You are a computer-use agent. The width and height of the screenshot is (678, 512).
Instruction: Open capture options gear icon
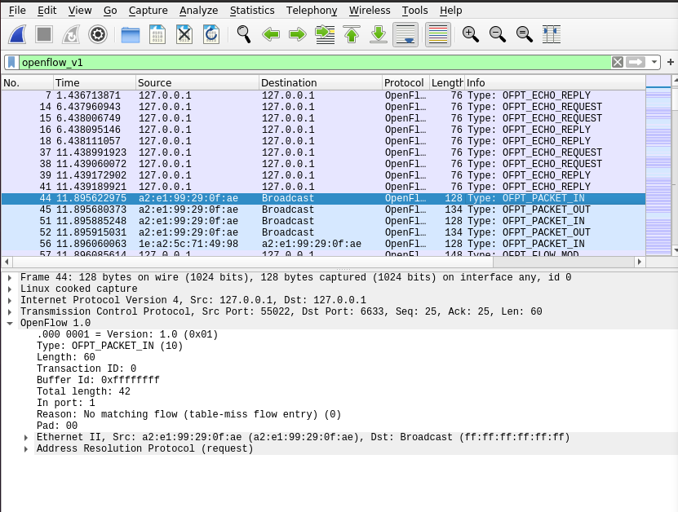point(98,34)
